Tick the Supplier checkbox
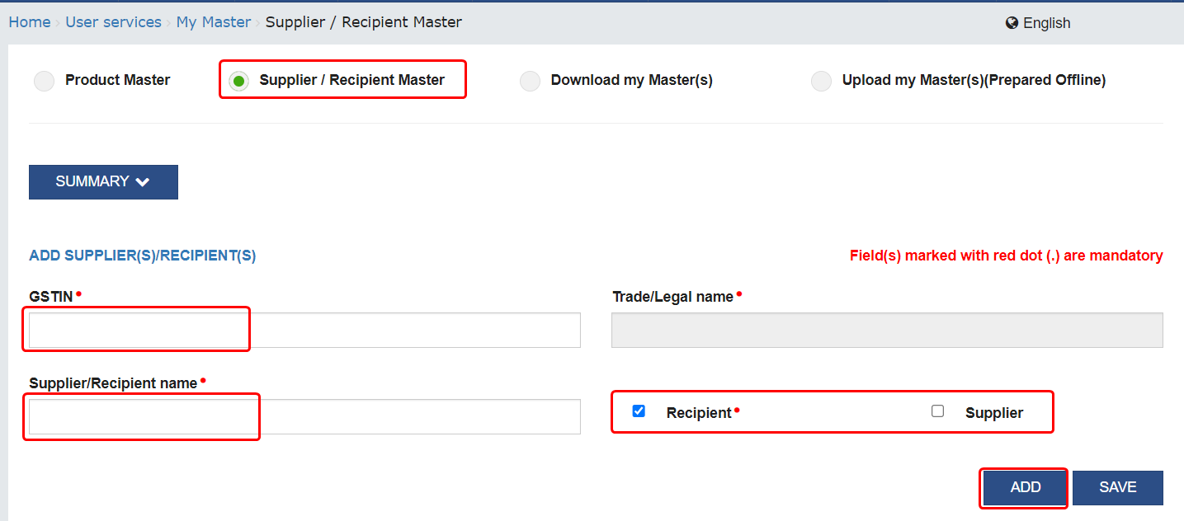 click(937, 411)
